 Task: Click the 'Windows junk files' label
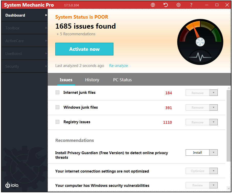click(81, 107)
